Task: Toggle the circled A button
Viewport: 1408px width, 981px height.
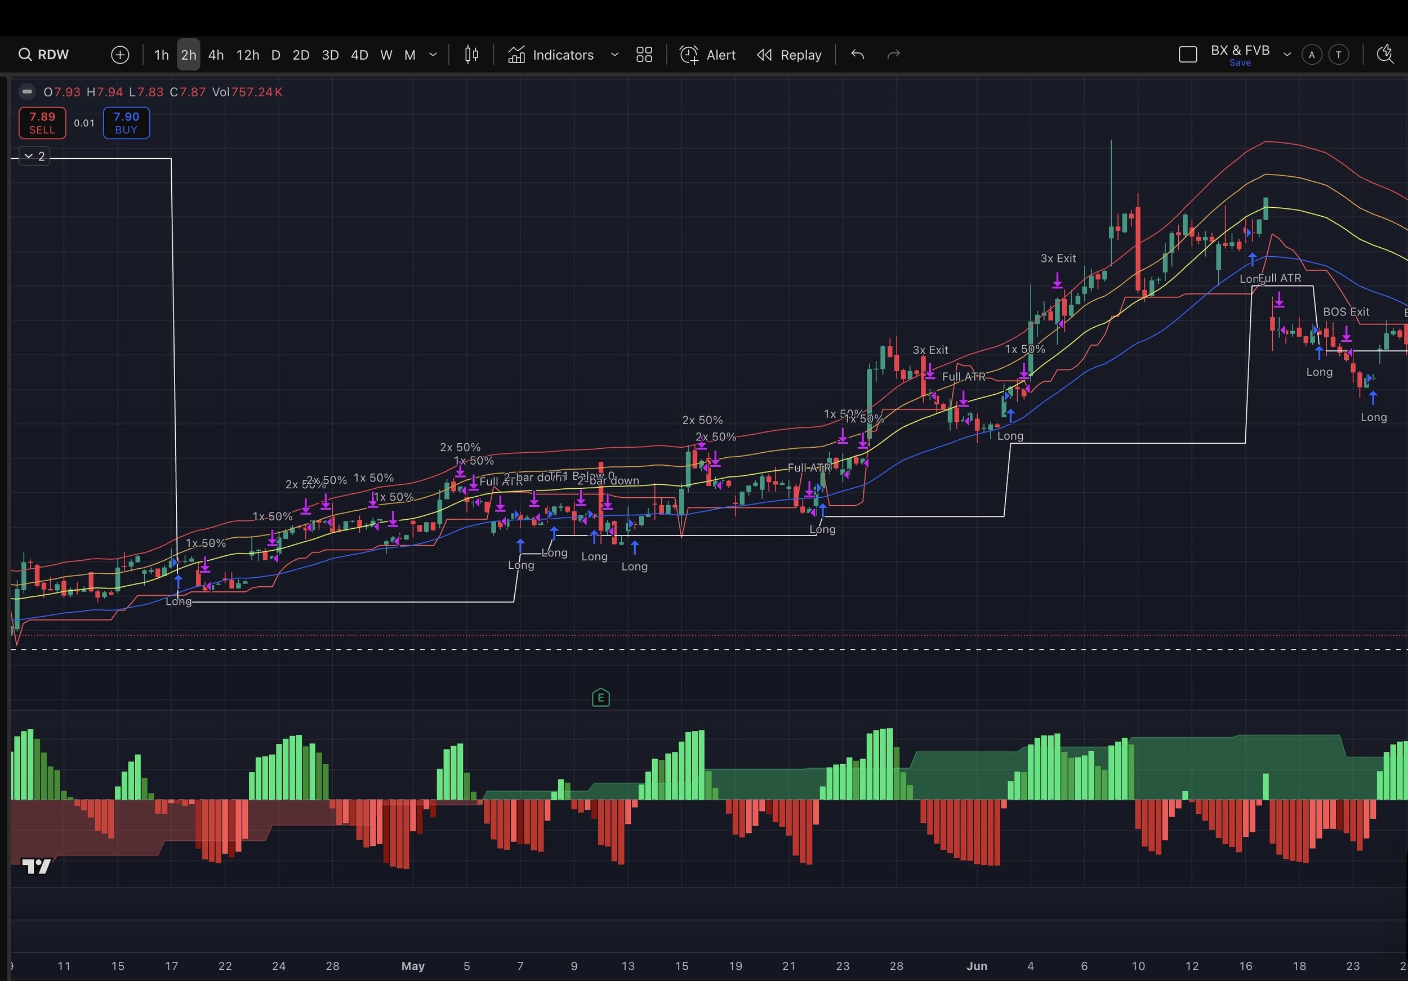Action: 1312,55
